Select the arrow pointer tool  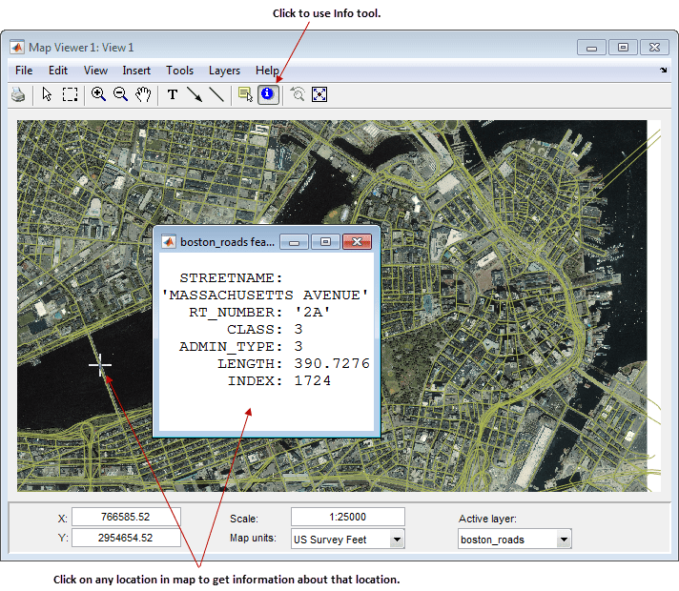tap(47, 94)
